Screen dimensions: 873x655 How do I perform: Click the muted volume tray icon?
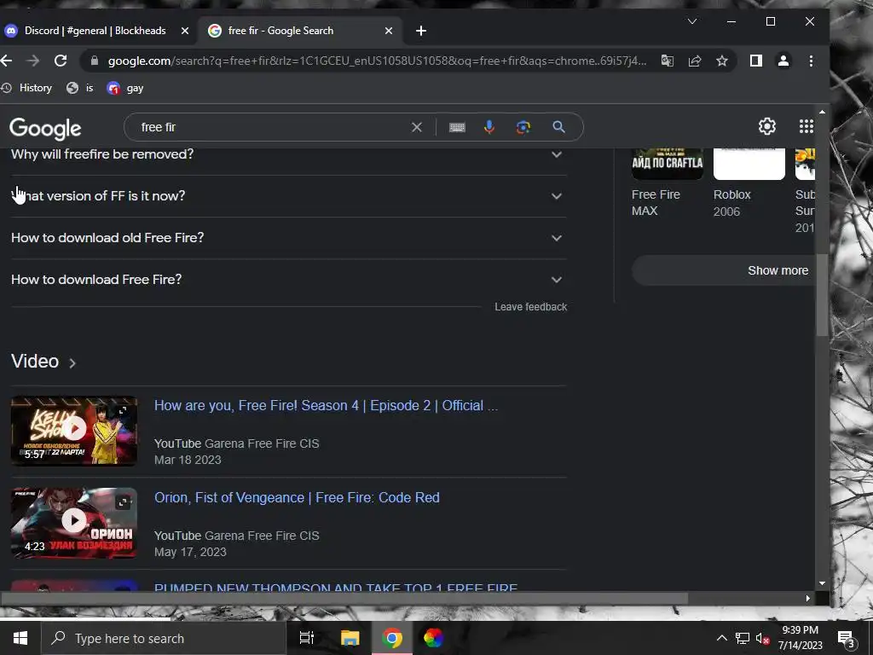point(762,638)
